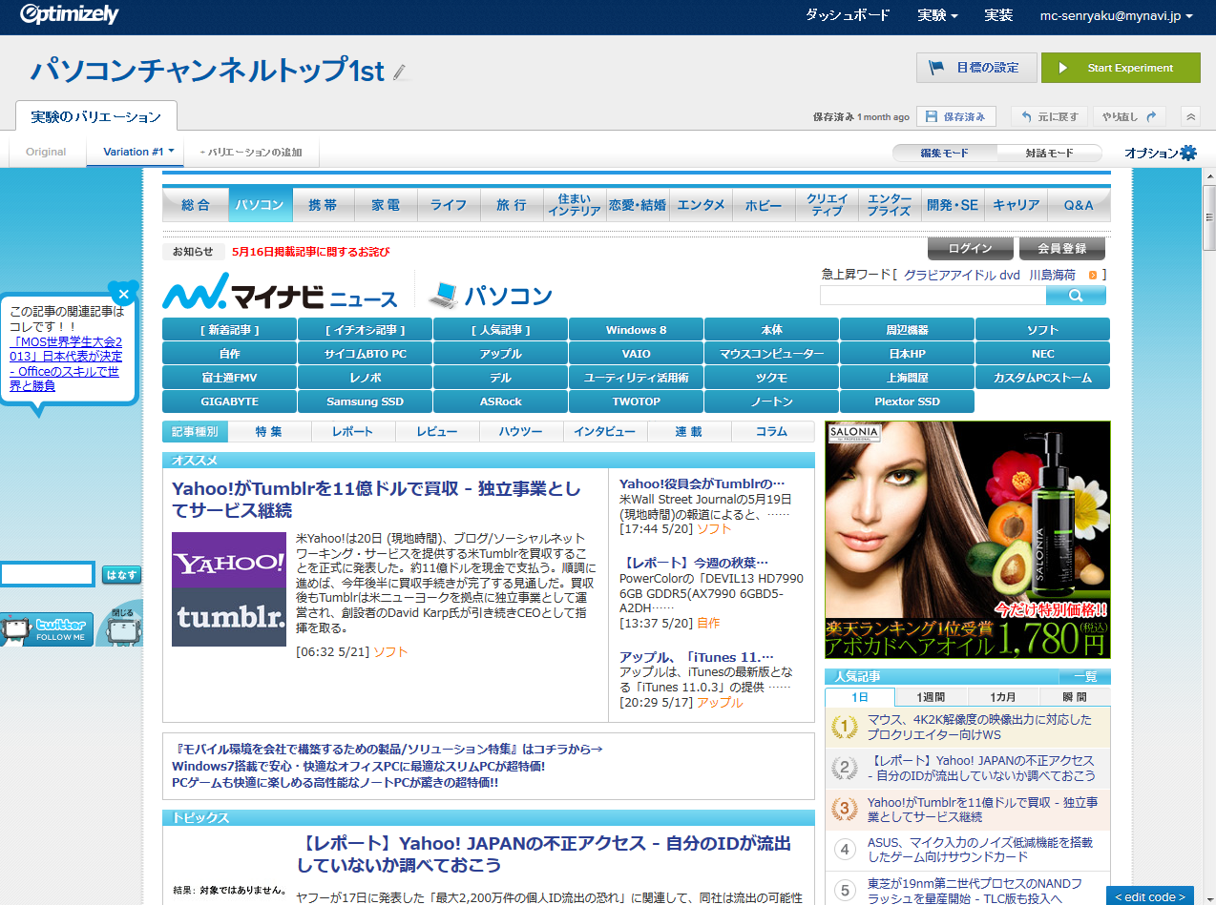Select the エンタメ site navigation tab
Screen dimensions: 1216x905
(702, 205)
